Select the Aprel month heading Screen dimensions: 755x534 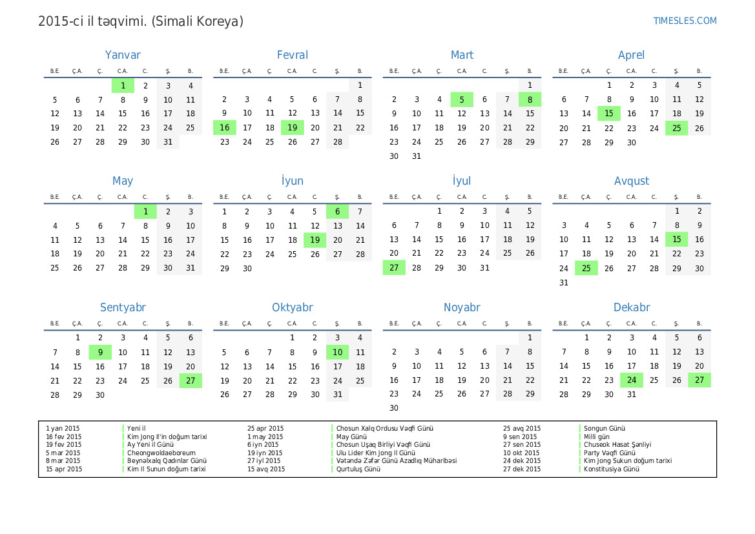[631, 56]
